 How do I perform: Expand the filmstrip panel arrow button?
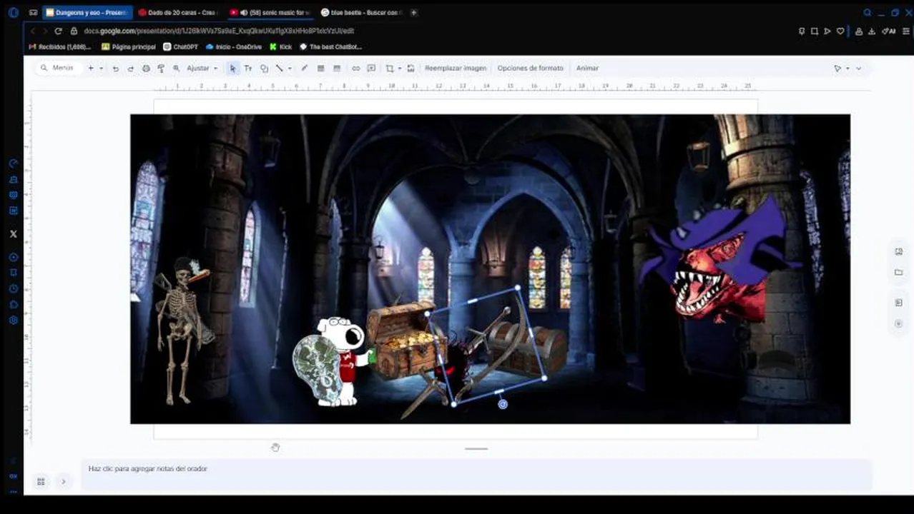63,482
